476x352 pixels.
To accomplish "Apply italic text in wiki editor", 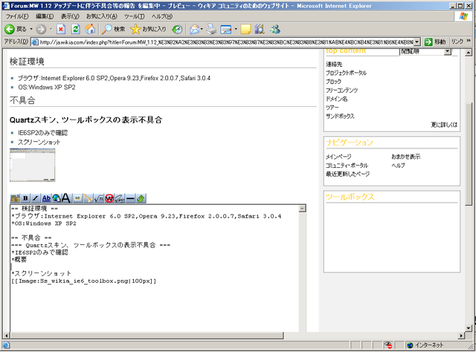I will (x=36, y=198).
